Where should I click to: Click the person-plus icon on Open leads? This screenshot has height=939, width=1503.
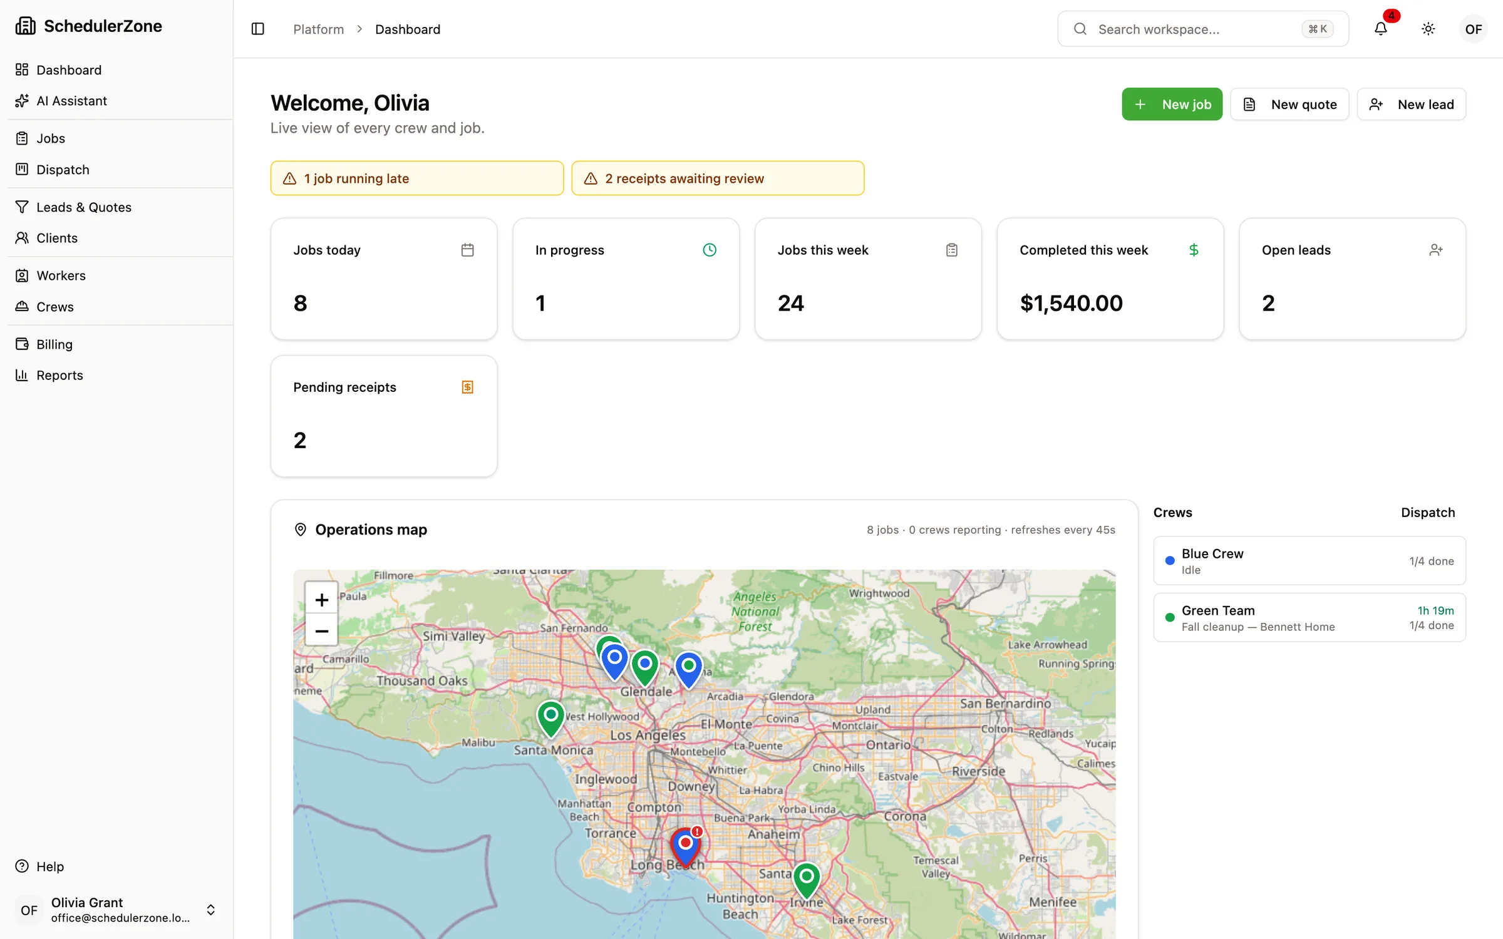[1436, 250]
